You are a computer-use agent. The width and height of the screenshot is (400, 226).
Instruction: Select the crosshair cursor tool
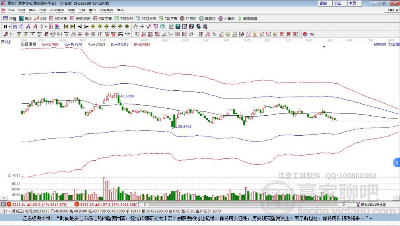(x=142, y=26)
